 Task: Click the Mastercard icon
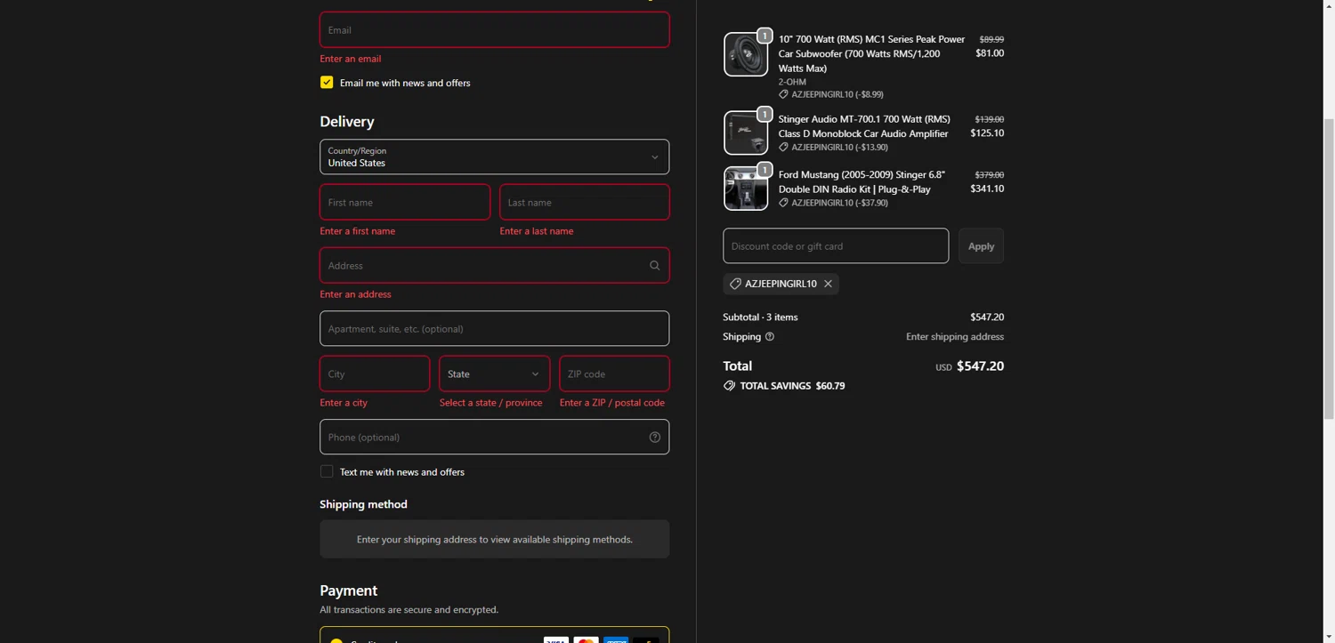coord(586,639)
